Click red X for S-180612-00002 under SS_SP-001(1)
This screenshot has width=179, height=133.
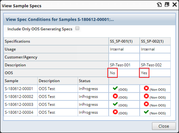tap(115, 96)
